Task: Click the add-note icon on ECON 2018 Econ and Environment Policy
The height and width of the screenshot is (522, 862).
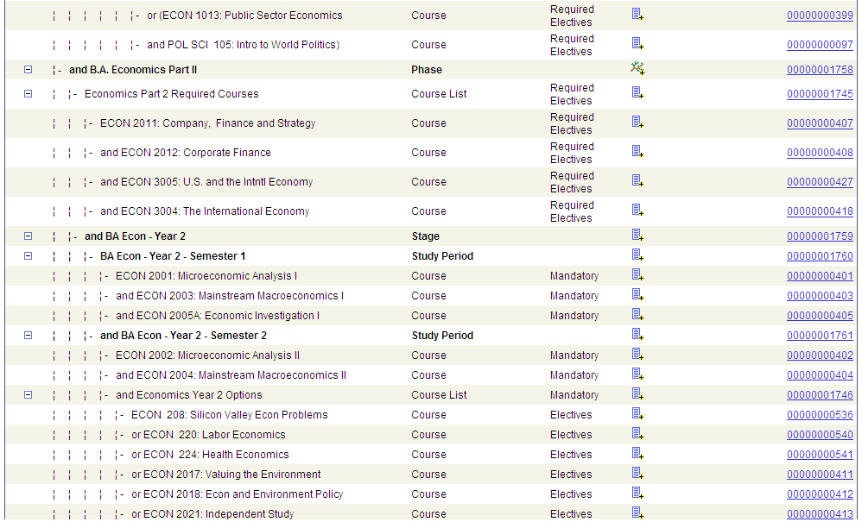Action: (637, 494)
